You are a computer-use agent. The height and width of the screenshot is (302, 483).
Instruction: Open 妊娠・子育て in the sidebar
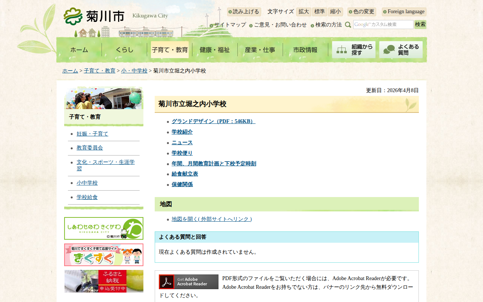pyautogui.click(x=92, y=134)
